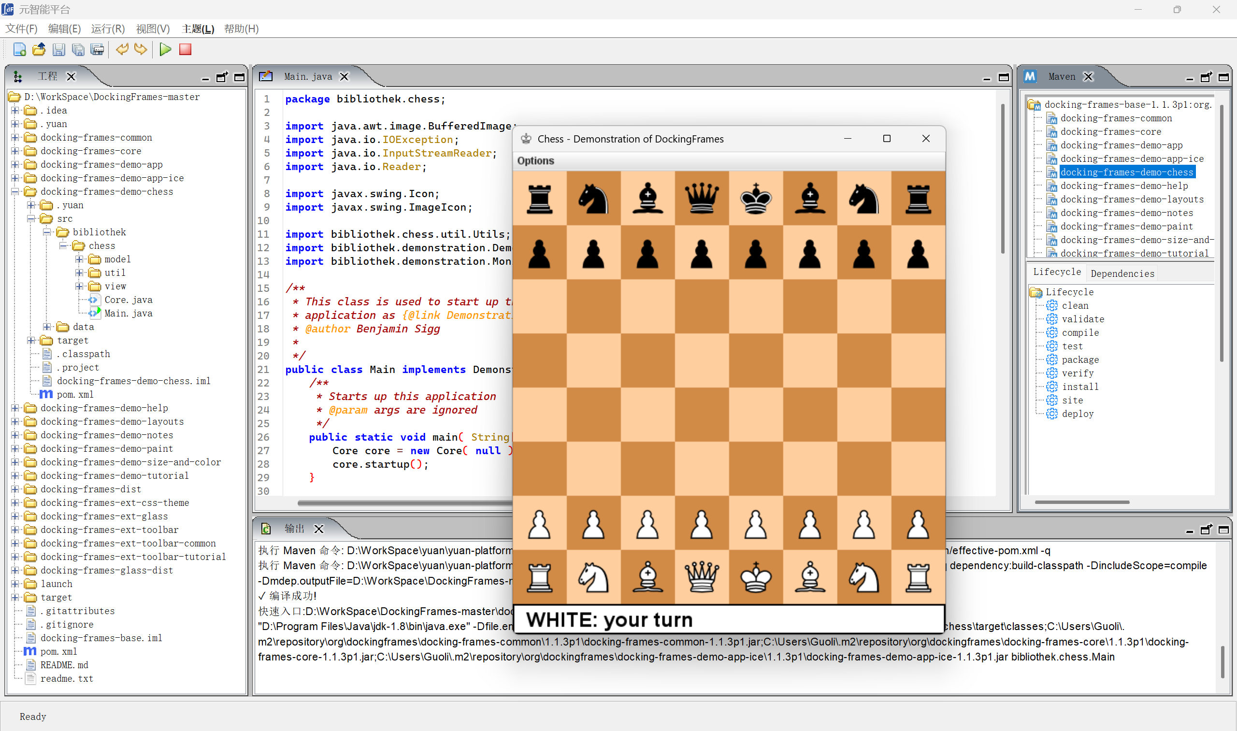Collapse the docking-frames-demo-chess folder
The width and height of the screenshot is (1237, 731).
pyautogui.click(x=15, y=192)
